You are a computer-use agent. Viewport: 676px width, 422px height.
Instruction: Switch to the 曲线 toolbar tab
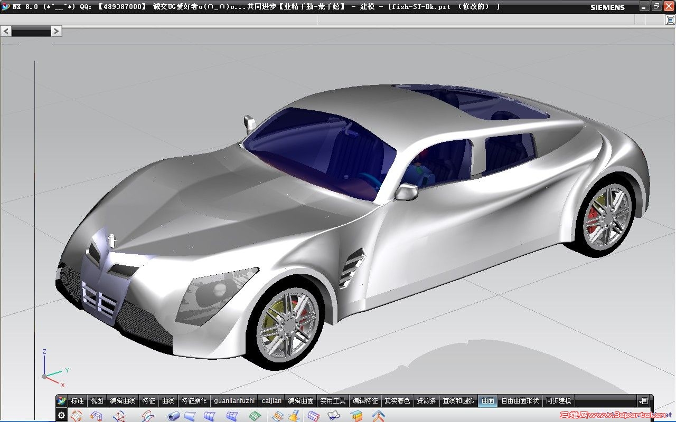point(168,401)
